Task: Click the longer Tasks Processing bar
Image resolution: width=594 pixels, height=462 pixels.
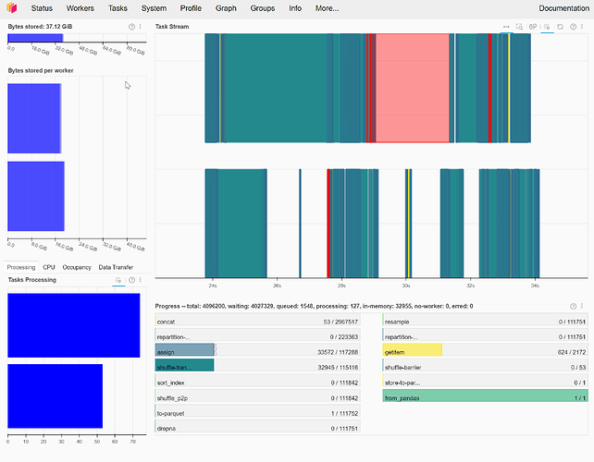Action: pos(74,325)
